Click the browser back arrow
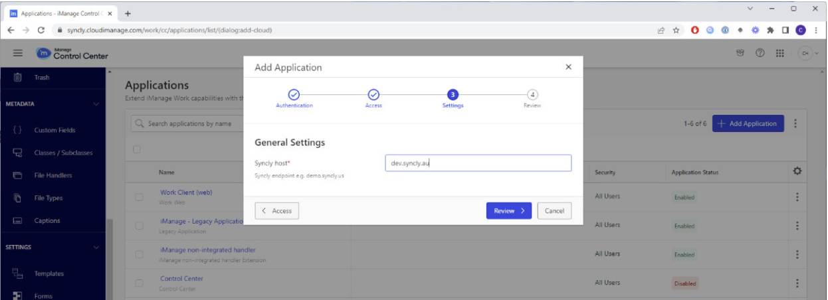Viewport: 828px width, 300px height. [11, 30]
